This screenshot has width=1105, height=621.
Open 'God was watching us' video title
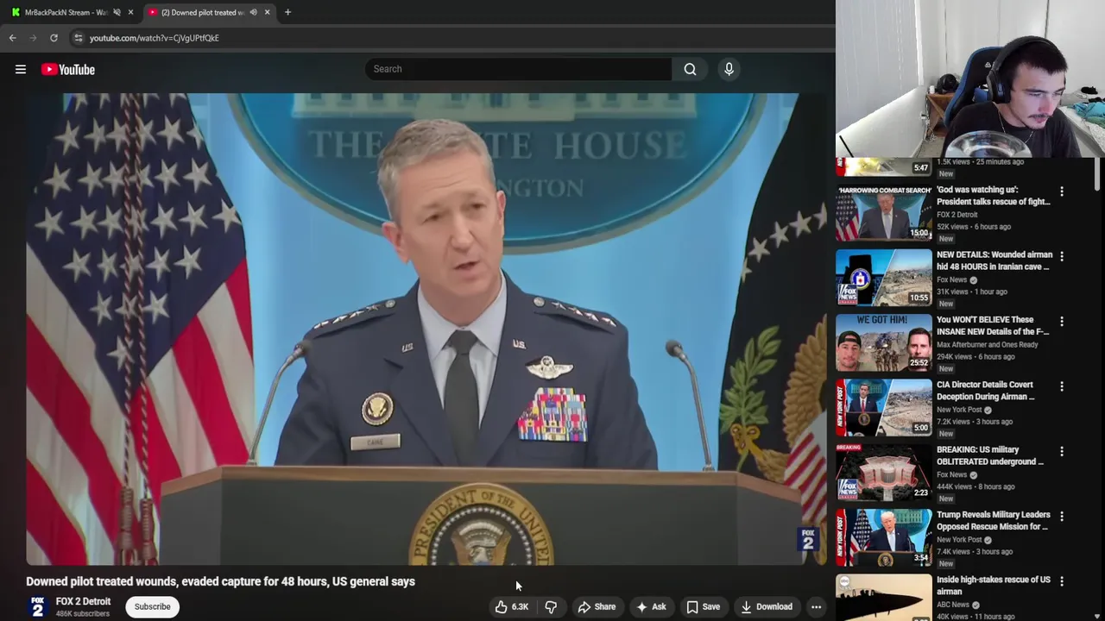[x=994, y=196]
